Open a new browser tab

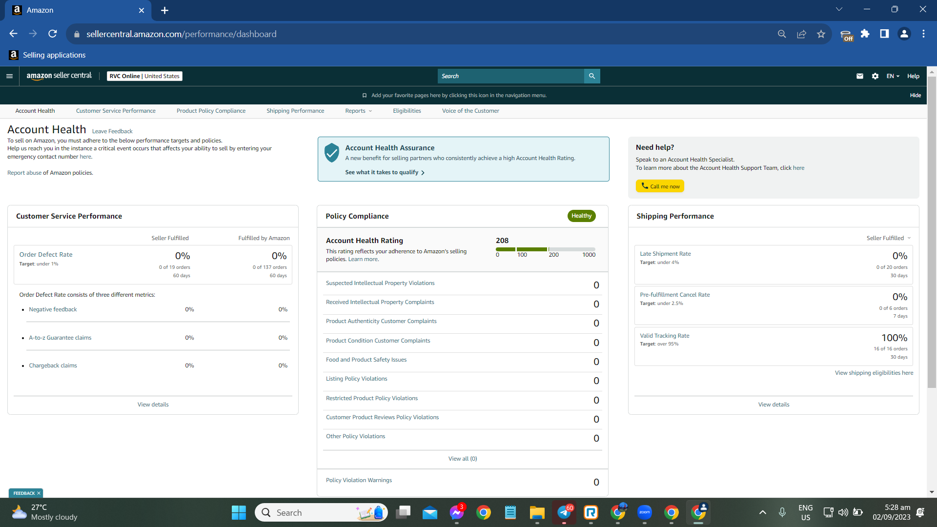pyautogui.click(x=164, y=10)
